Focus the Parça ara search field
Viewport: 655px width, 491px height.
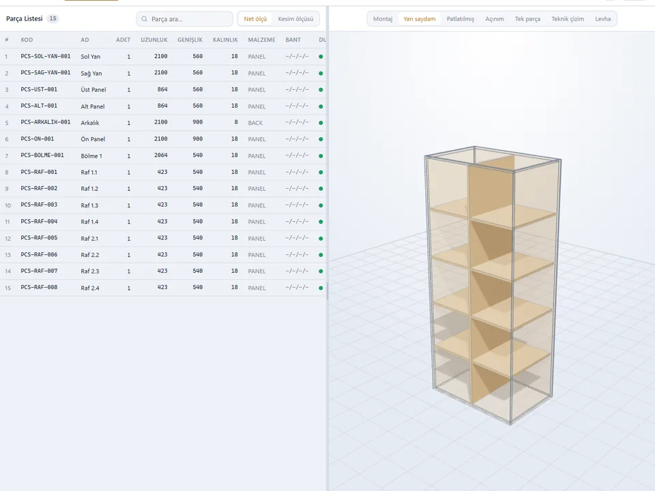pos(184,19)
